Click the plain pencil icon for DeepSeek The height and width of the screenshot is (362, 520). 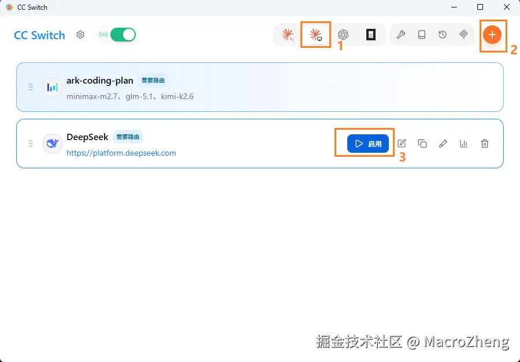(x=443, y=144)
